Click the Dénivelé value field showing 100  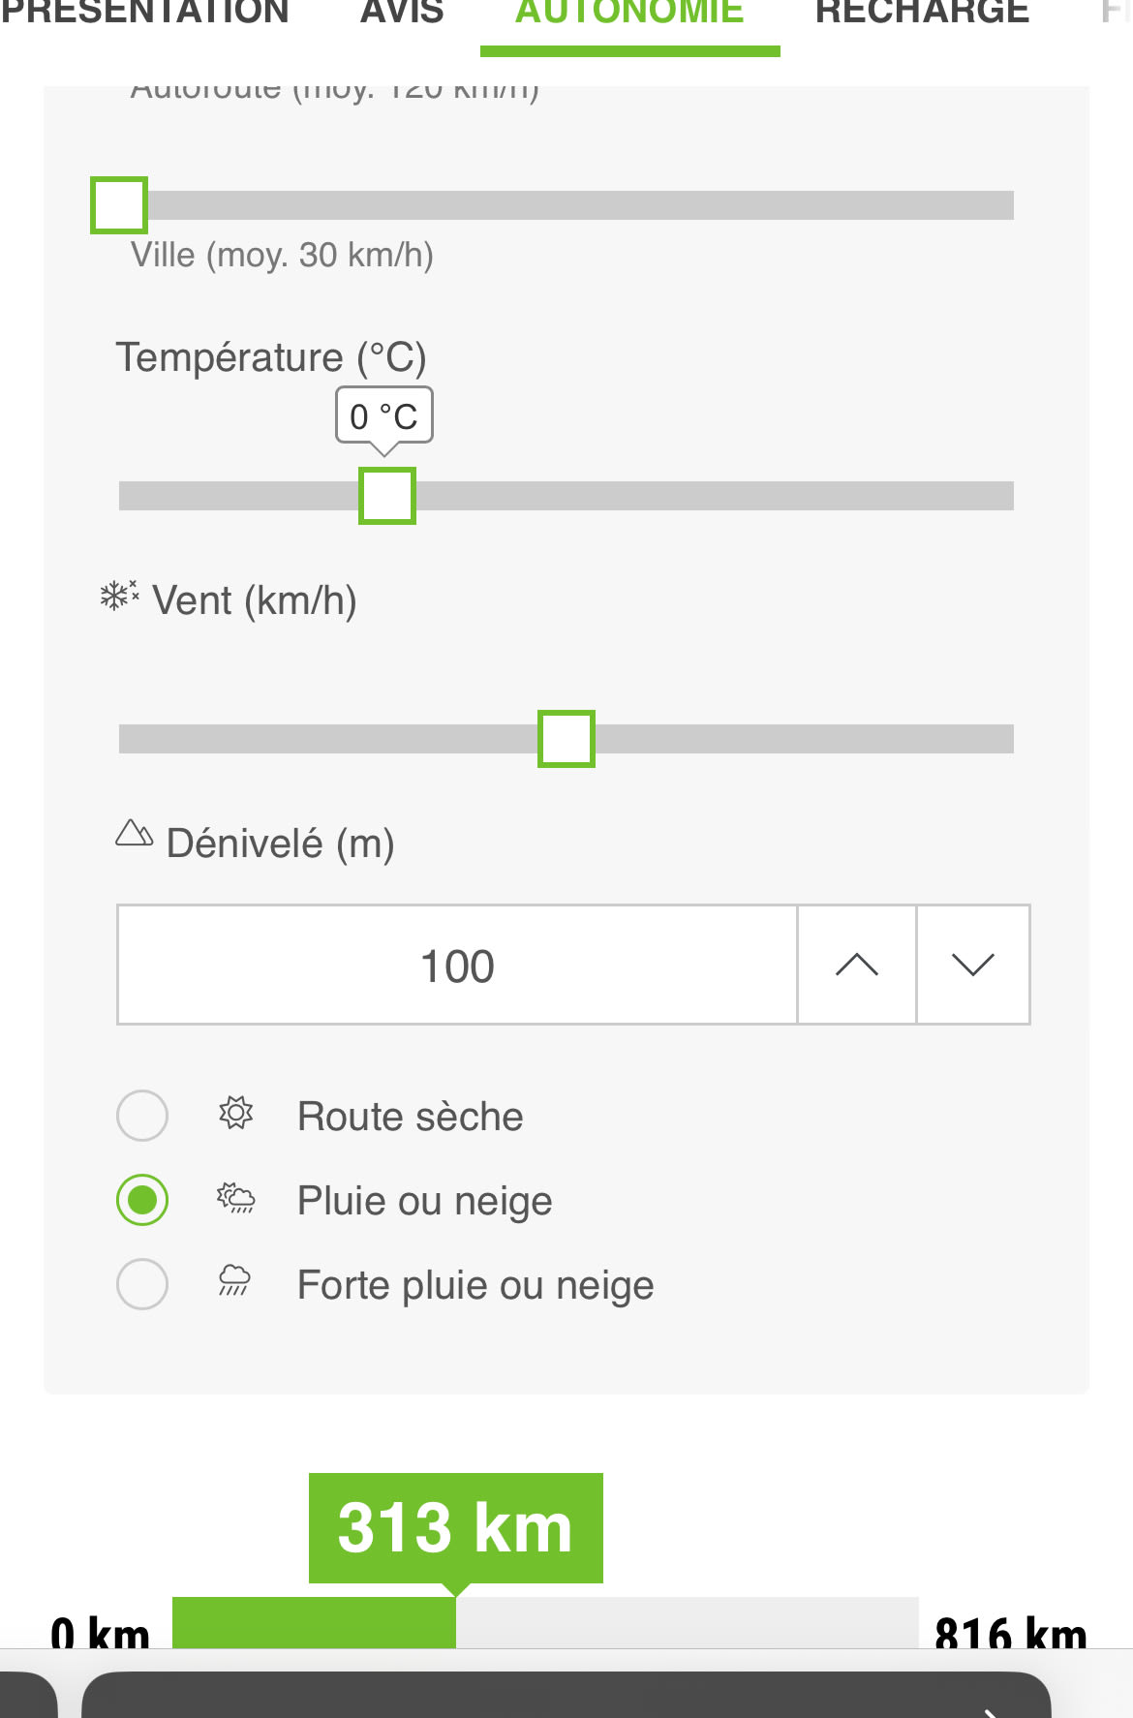pos(457,966)
